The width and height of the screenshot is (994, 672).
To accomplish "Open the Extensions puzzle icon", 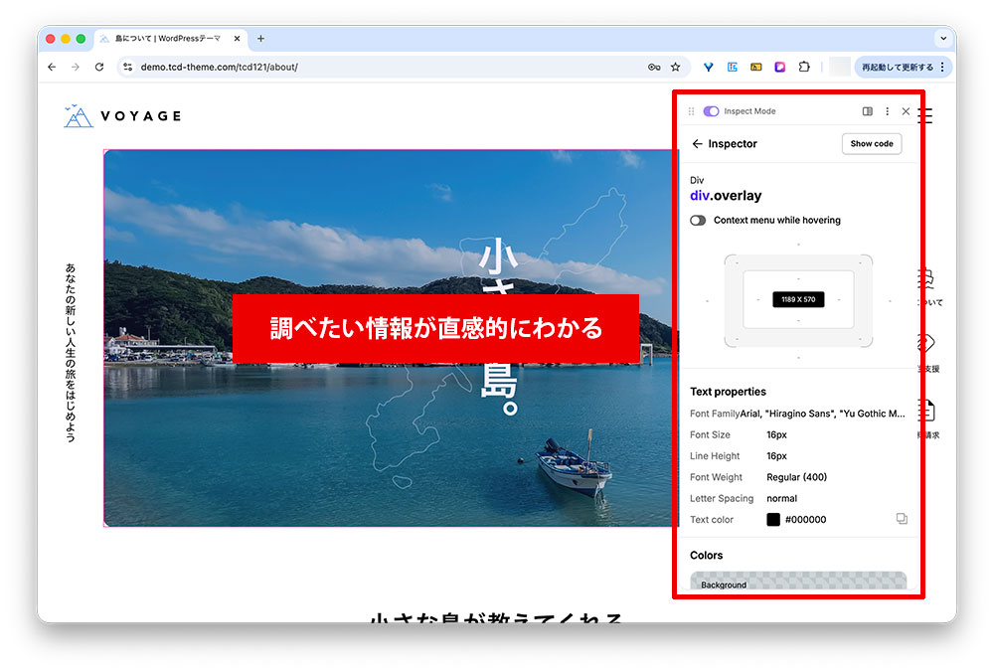I will click(x=804, y=68).
